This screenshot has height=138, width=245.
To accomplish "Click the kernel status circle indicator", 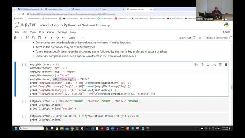I will [230, 38].
